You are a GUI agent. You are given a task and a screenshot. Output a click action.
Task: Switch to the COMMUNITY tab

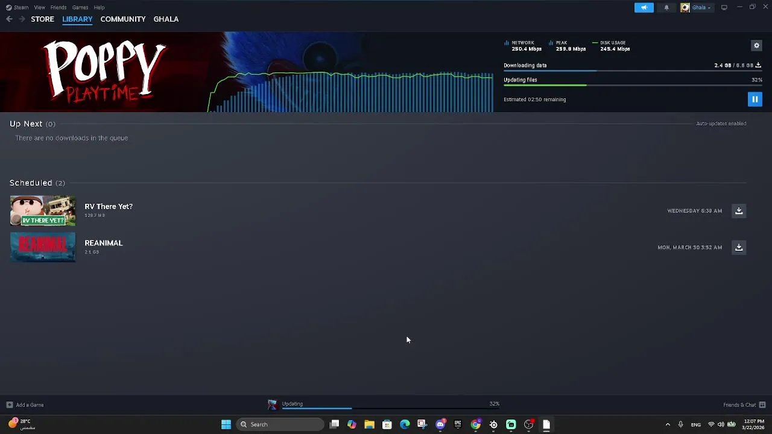(123, 19)
